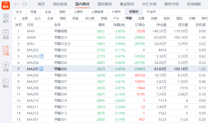The height and width of the screenshot is (123, 208).
Task: Sort by 涨幅(结) column header
Action: pos(119,25)
